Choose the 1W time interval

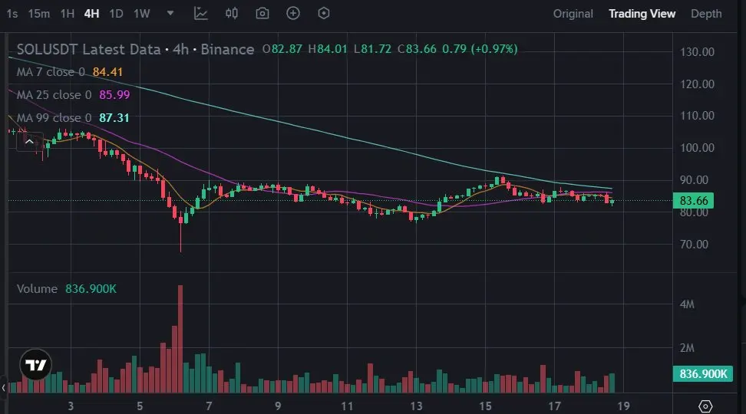tap(141, 14)
